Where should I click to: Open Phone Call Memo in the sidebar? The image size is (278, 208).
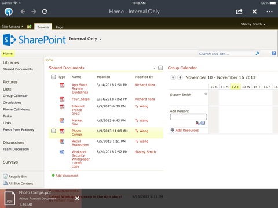coord(16,109)
